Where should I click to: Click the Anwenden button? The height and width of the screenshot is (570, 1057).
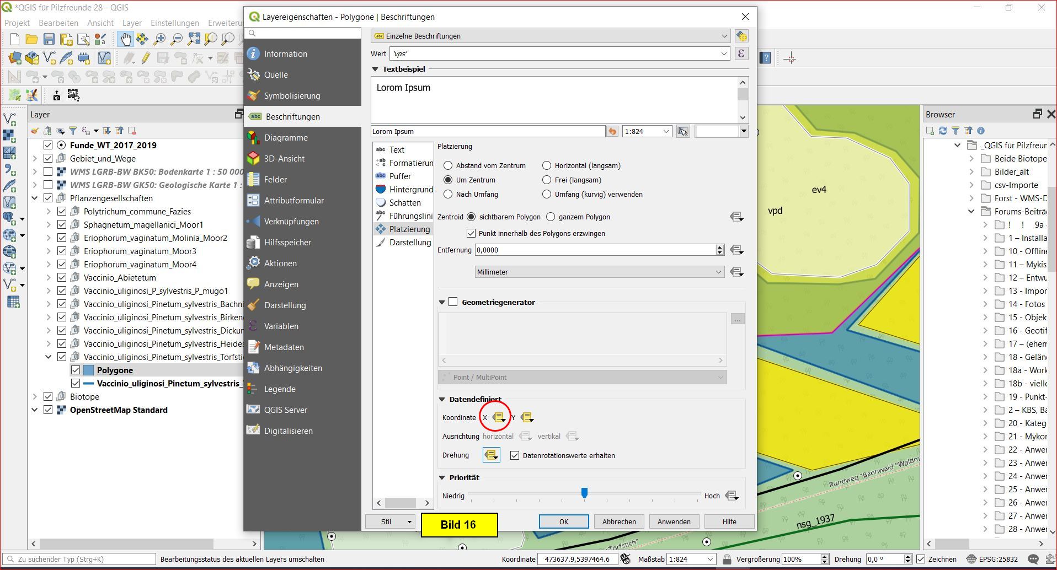pos(674,521)
